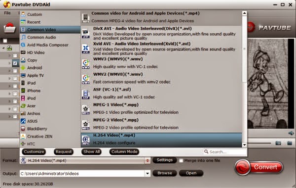Click the Customize button
The image size is (296, 188).
click(34, 152)
